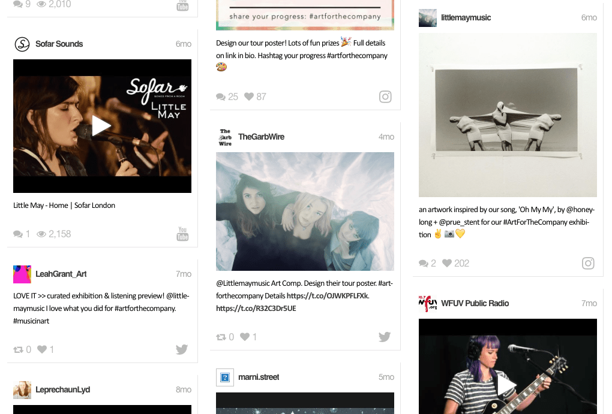Open the marni.street profile name
Screen dimensions: 612x414
coord(259,377)
